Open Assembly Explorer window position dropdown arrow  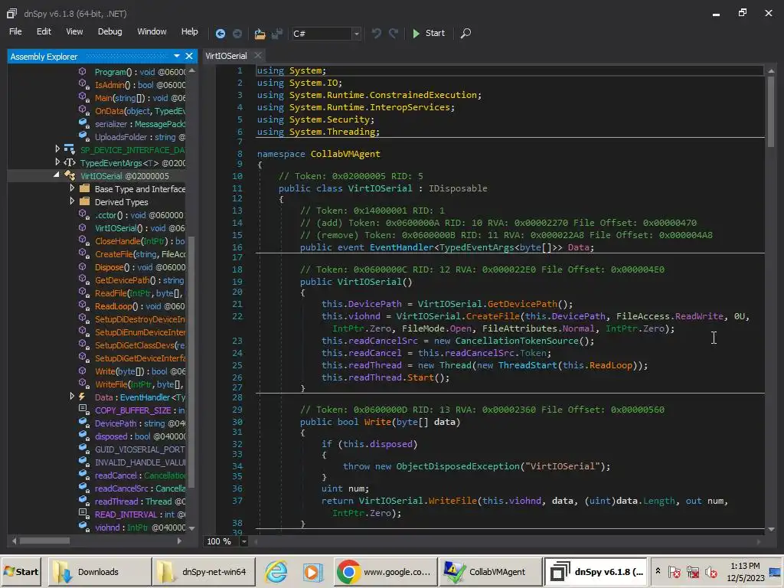point(177,56)
